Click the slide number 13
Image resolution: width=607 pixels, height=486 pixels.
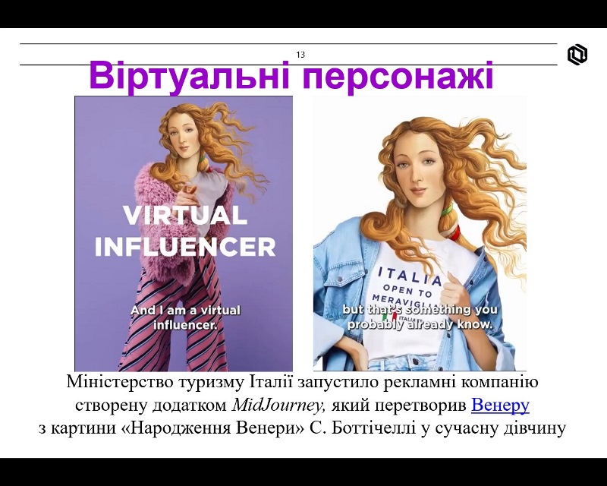click(x=300, y=55)
